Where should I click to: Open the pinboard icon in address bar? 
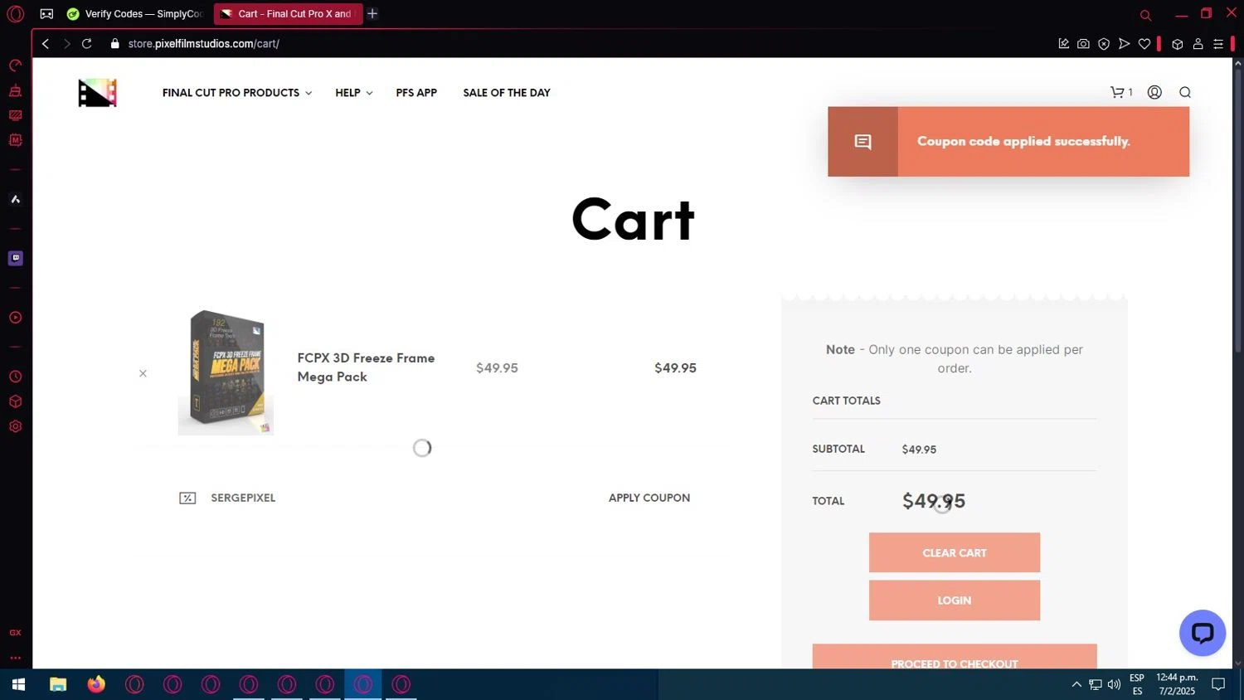1063,44
